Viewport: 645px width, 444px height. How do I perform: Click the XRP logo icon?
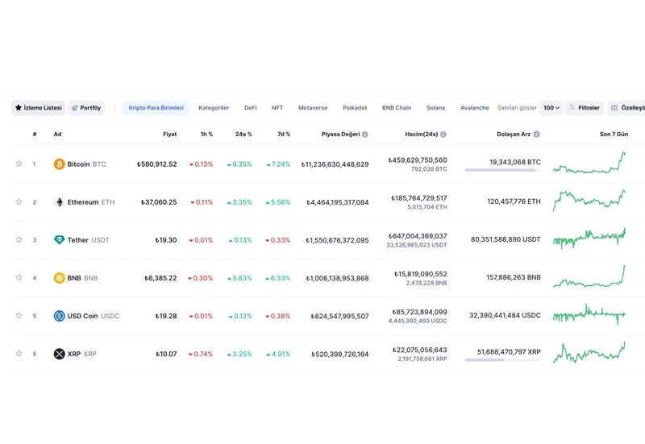point(59,354)
